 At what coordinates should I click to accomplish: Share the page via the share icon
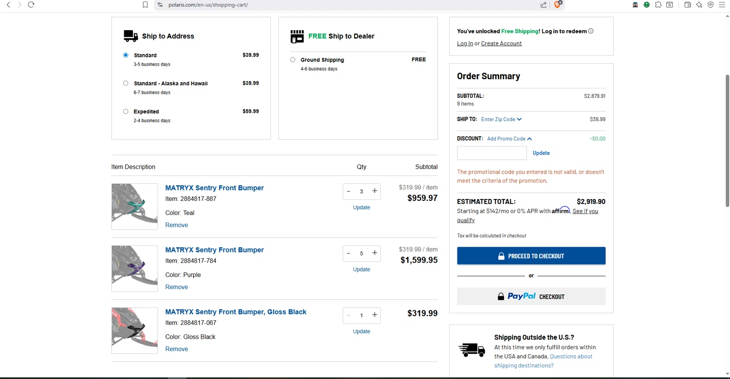click(543, 5)
